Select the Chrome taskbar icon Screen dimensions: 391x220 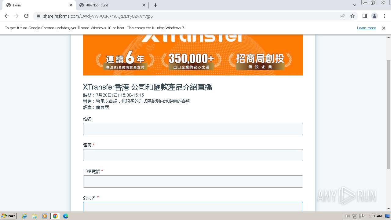pos(55,216)
